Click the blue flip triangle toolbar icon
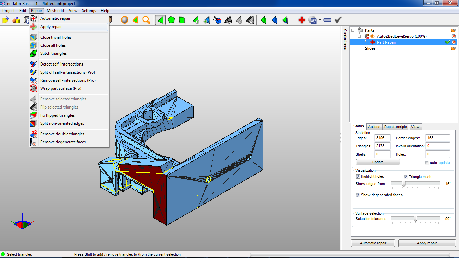The width and height of the screenshot is (459, 258). tap(275, 20)
